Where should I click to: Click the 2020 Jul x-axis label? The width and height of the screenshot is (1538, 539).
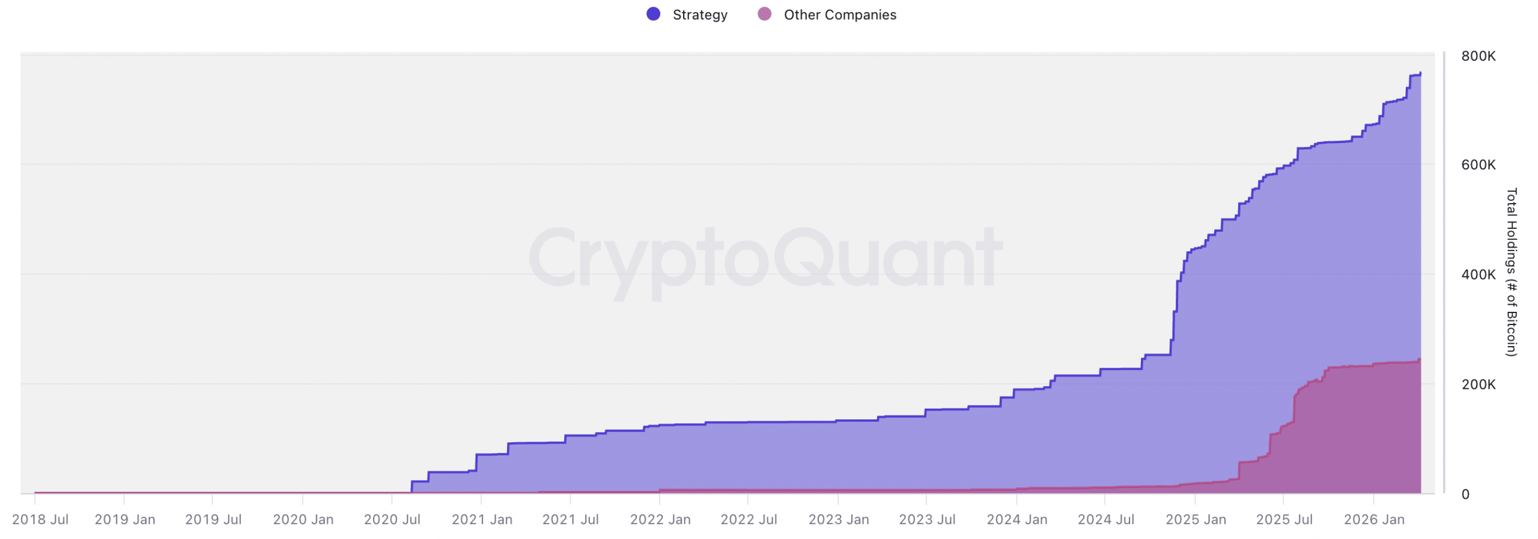[x=392, y=519]
